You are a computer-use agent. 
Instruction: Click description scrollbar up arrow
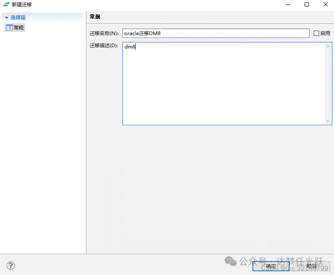coord(328,46)
